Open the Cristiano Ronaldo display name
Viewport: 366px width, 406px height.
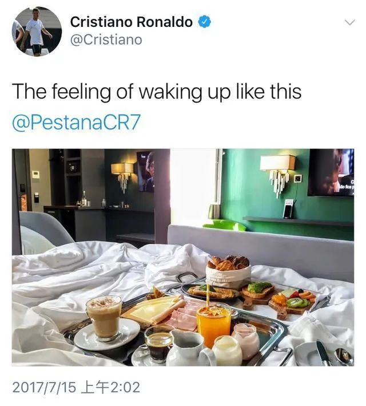[131, 22]
